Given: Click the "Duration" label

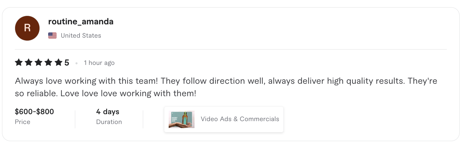Looking at the screenshot, I should (109, 122).
